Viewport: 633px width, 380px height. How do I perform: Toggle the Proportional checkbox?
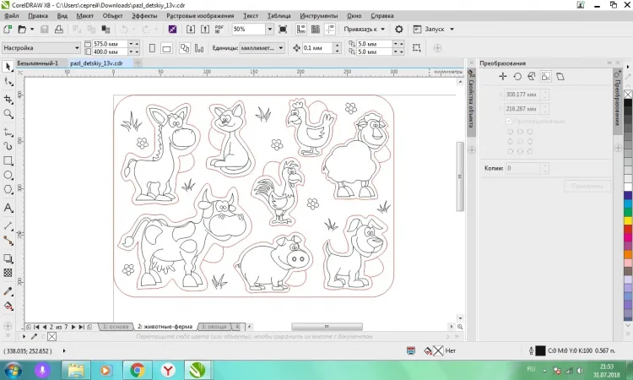click(509, 121)
